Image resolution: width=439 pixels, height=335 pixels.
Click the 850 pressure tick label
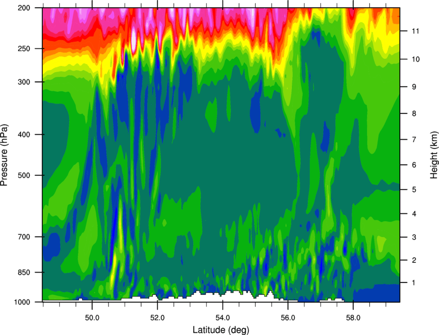click(24, 273)
